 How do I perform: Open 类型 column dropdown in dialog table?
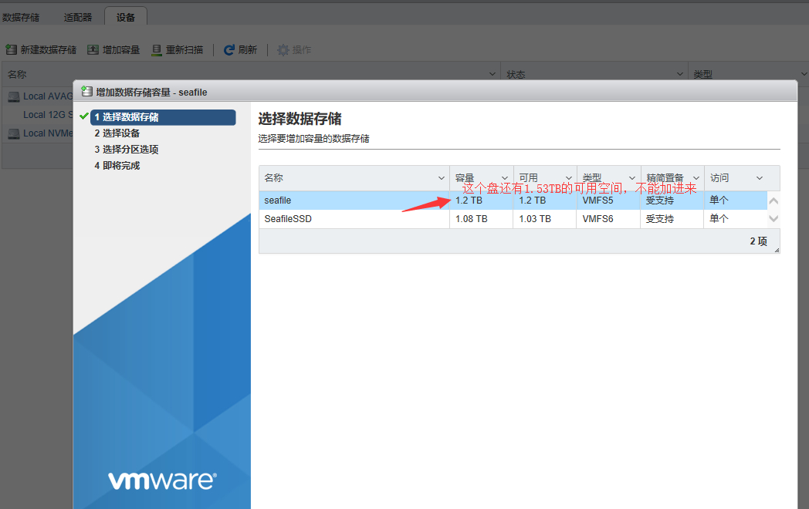[x=632, y=178]
